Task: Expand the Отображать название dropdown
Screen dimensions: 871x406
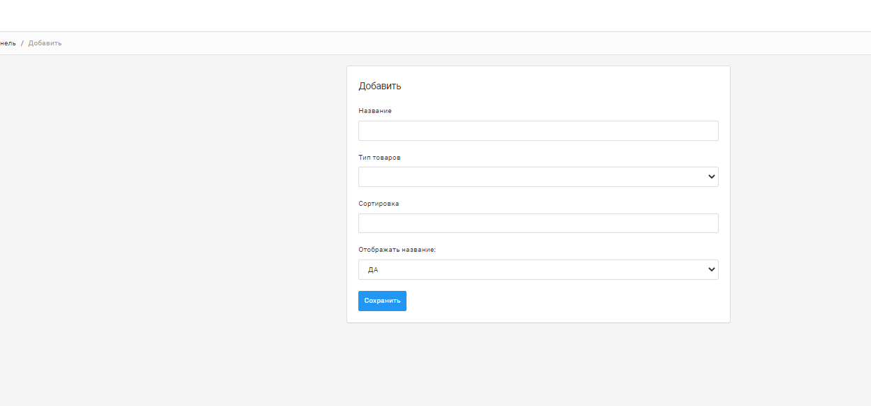Action: 531,270
